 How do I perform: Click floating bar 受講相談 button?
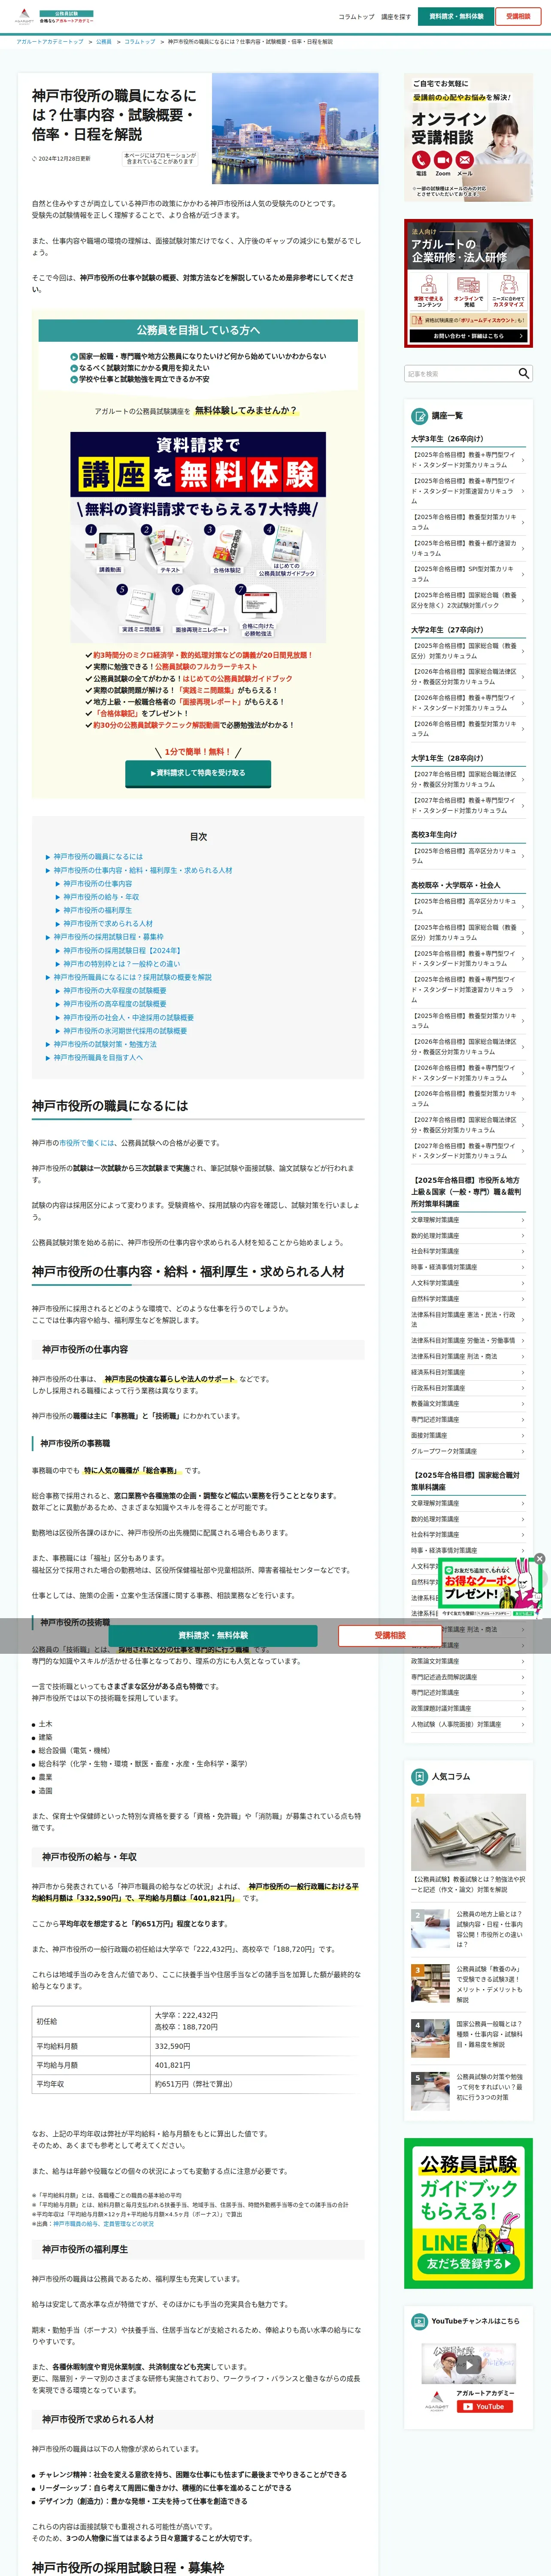pos(390,1636)
